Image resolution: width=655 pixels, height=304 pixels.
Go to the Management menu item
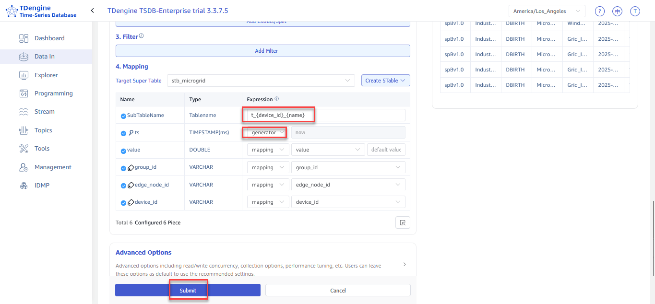coord(53,167)
